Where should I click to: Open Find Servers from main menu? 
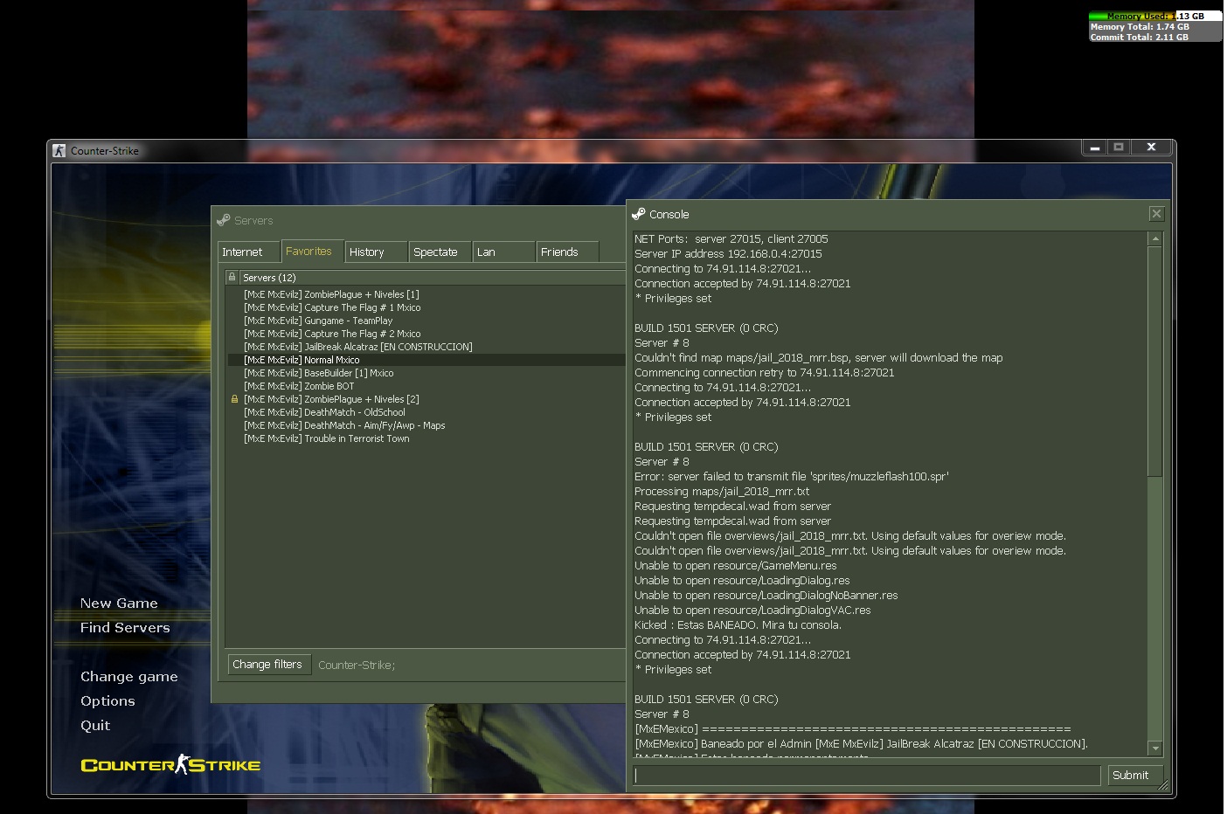125,628
